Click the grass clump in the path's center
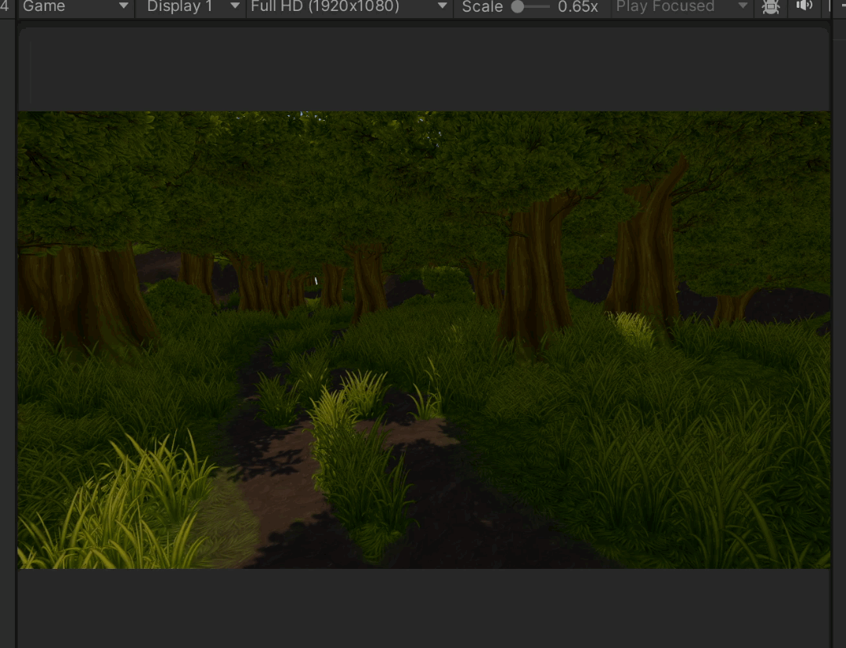The height and width of the screenshot is (648, 846). point(356,462)
